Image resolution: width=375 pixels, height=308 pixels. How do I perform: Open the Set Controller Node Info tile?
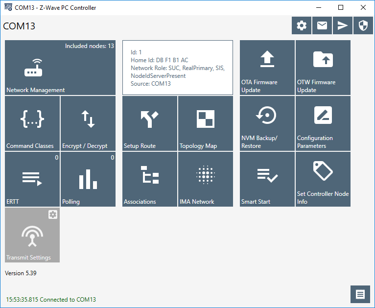[x=323, y=179]
